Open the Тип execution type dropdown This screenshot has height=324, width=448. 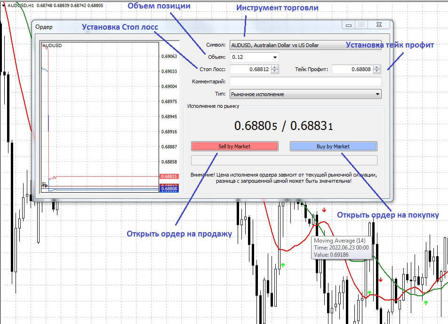tap(377, 94)
